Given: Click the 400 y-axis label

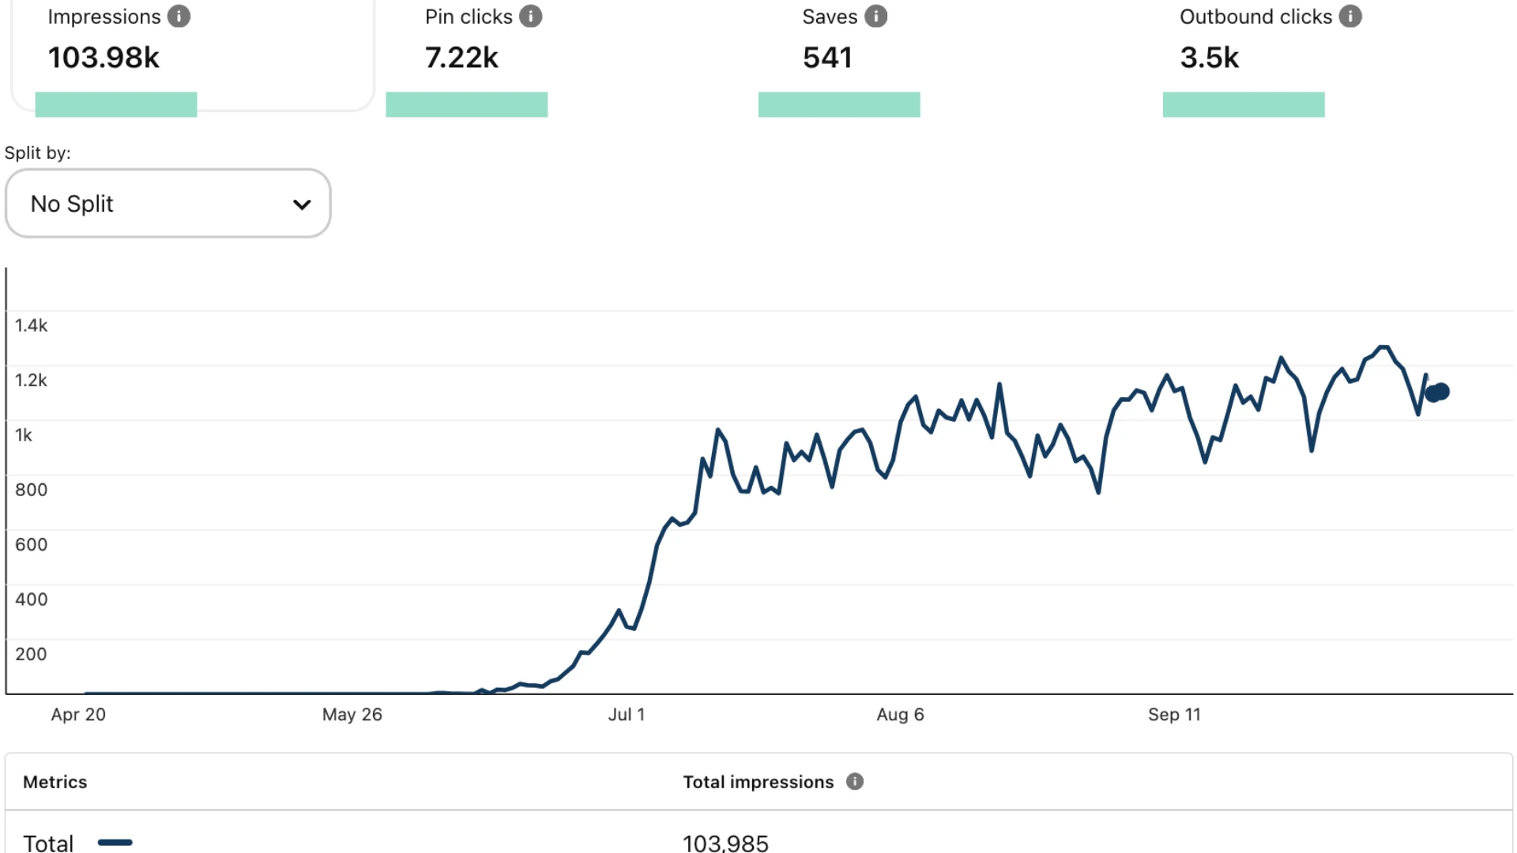Looking at the screenshot, I should 32,599.
